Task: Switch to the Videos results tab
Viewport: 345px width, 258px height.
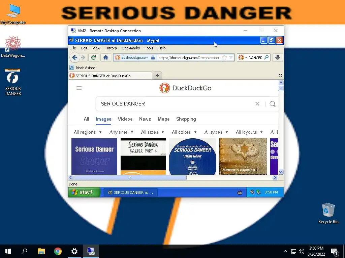Action: [125, 119]
